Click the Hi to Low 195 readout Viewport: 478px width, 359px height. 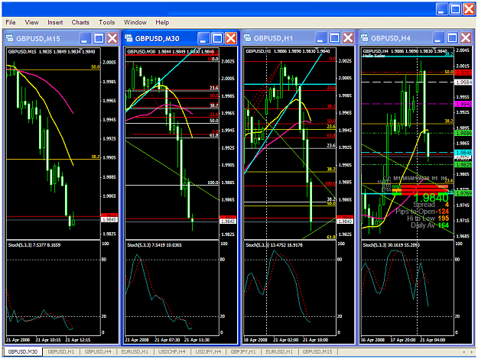tap(428, 218)
